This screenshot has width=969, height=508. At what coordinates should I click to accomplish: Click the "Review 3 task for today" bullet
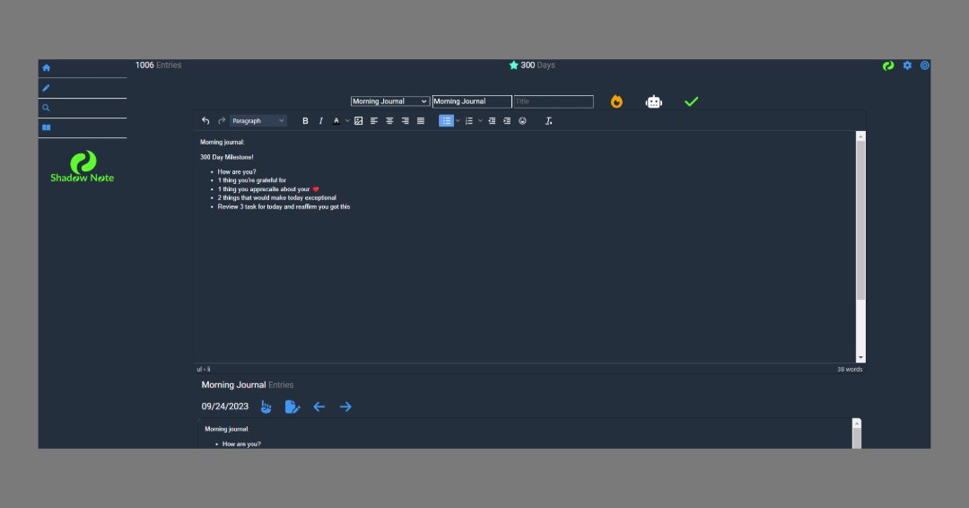[x=284, y=207]
